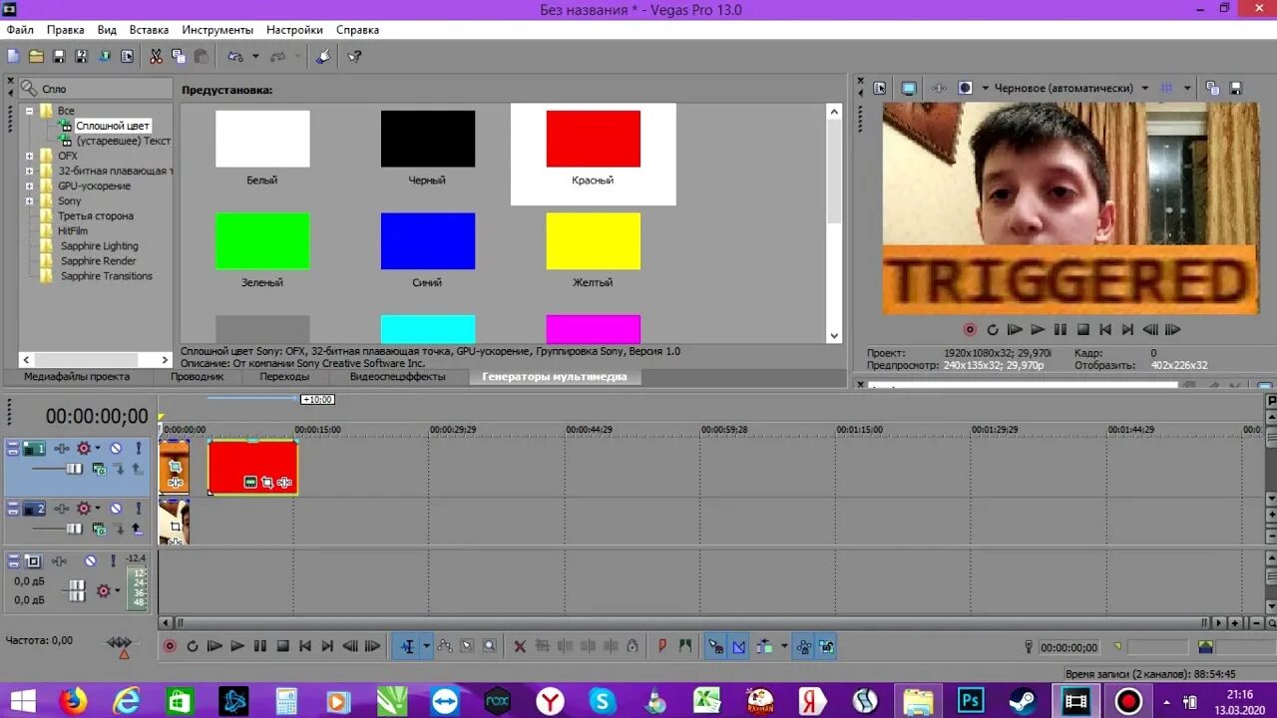Toggle Enable Snapping in the edit toolbar
The width and height of the screenshot is (1277, 718).
point(716,646)
